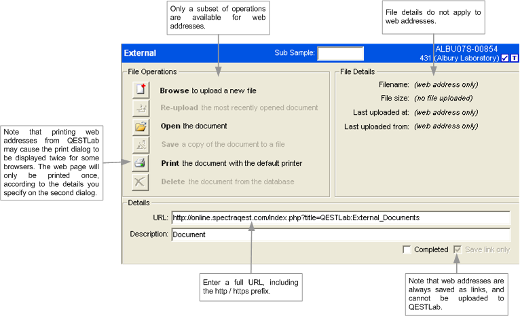Screen dimensions: 520x316
Task: Click the T icon in the blue header
Action: (x=514, y=58)
